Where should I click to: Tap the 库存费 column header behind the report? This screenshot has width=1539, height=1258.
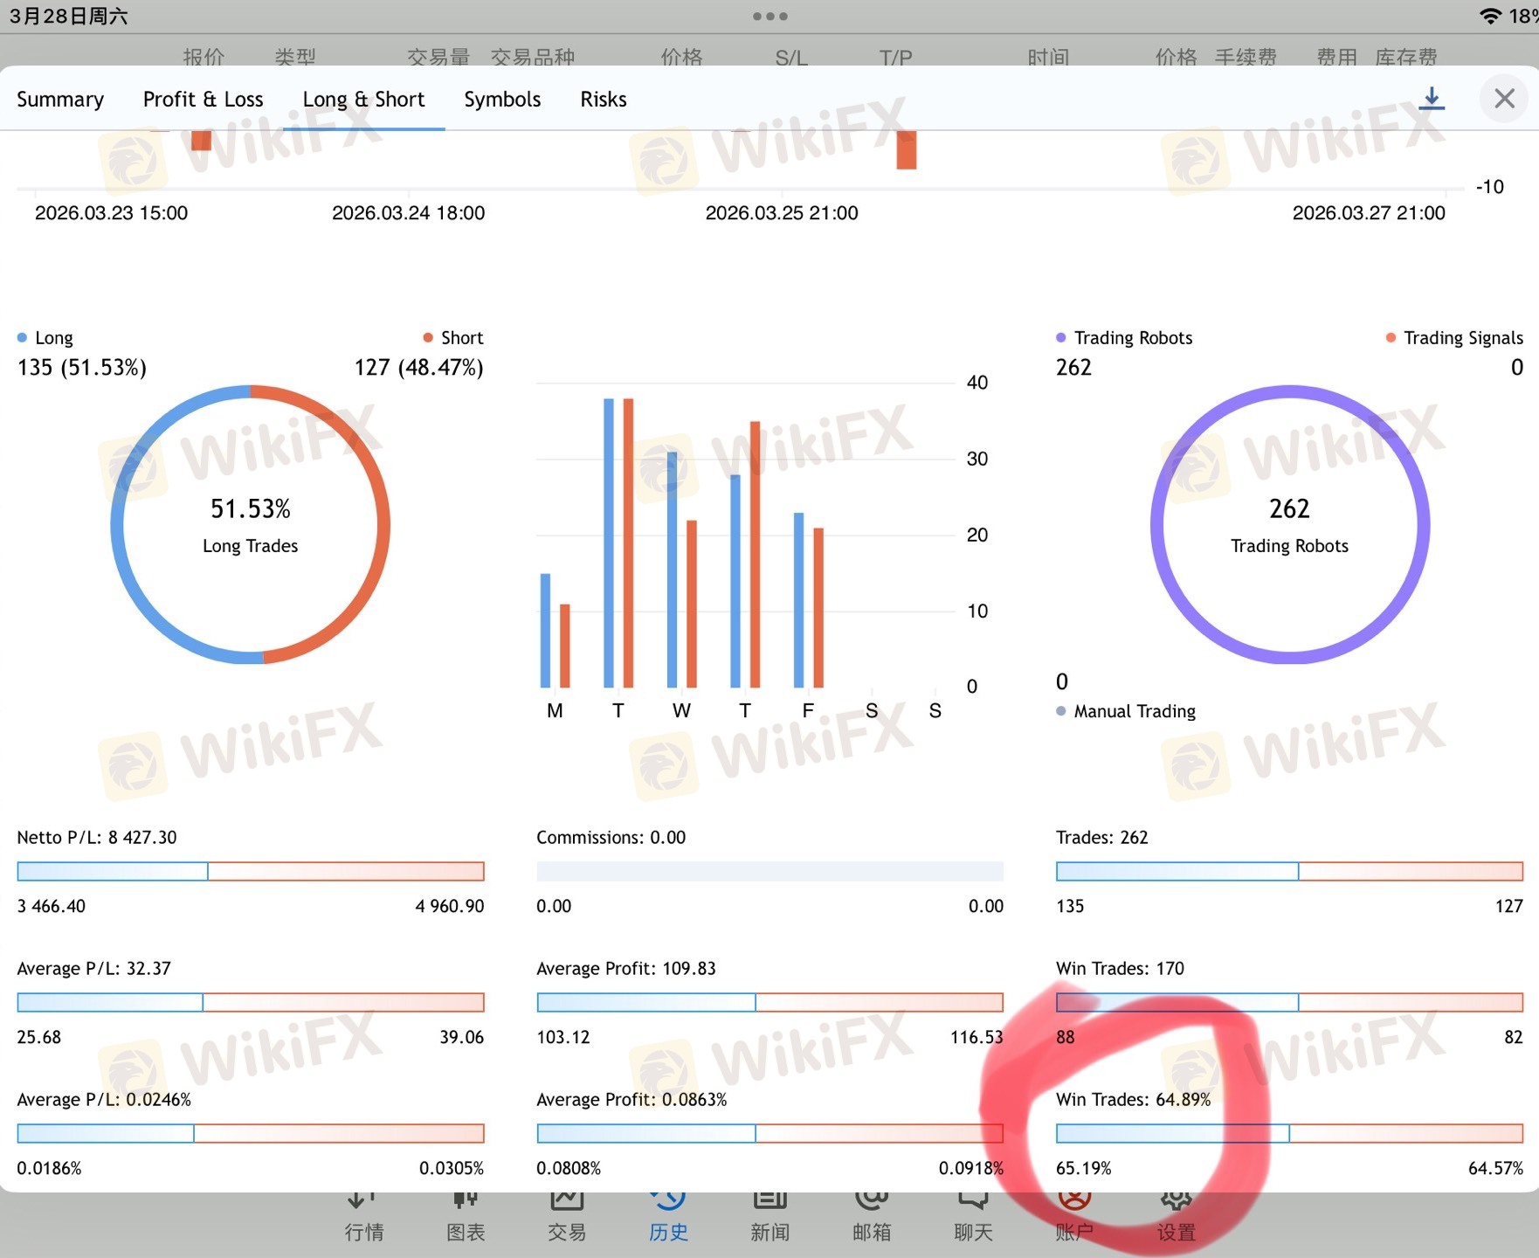click(x=1406, y=57)
